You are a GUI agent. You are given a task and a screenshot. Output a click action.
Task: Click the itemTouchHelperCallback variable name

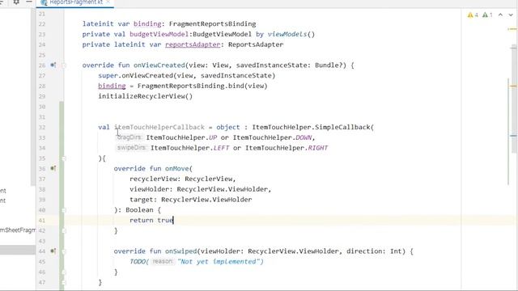159,127
